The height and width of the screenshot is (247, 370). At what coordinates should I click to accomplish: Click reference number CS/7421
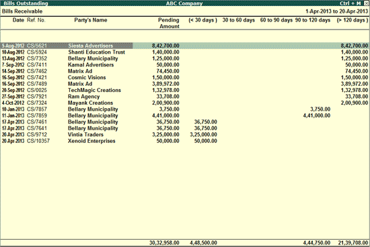tap(37, 77)
